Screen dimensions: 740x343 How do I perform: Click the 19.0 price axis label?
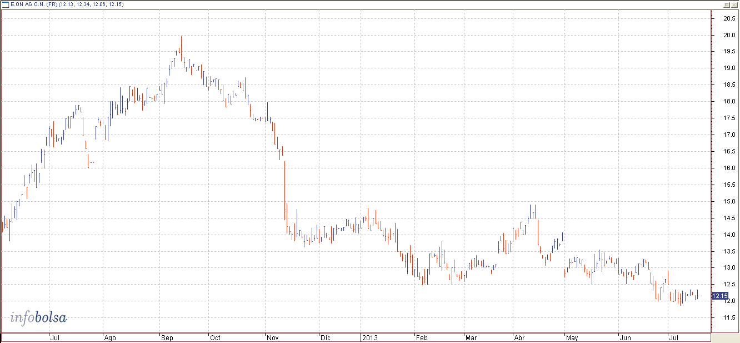click(x=728, y=68)
